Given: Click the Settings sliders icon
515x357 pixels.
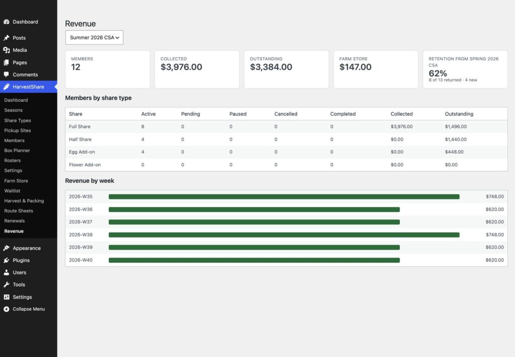Looking at the screenshot, I should pos(6,297).
